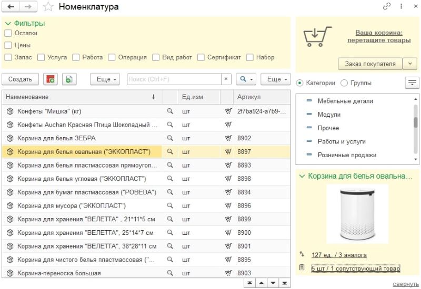The image size is (421, 289).
Task: Tick the Услуга checkbox
Action: 41,57
